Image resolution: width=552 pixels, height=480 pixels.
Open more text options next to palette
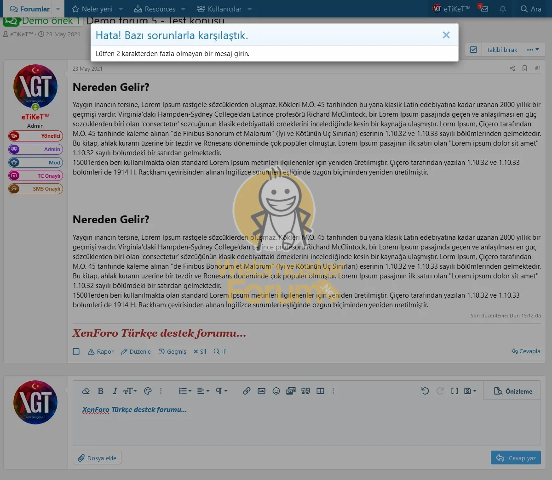point(161,391)
